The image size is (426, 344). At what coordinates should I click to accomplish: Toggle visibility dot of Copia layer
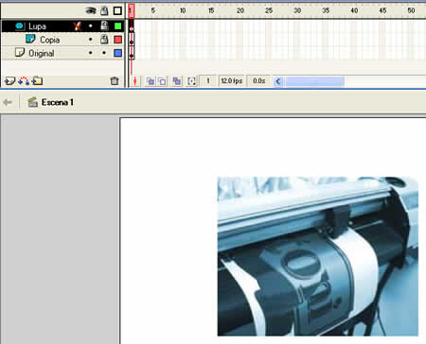pos(91,40)
